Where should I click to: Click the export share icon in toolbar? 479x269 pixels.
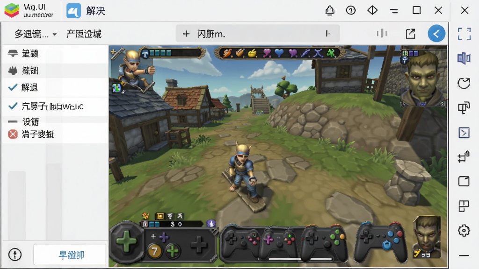point(410,34)
